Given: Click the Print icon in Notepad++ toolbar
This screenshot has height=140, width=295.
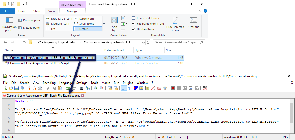Looking at the screenshot, I should tap(40, 88).
